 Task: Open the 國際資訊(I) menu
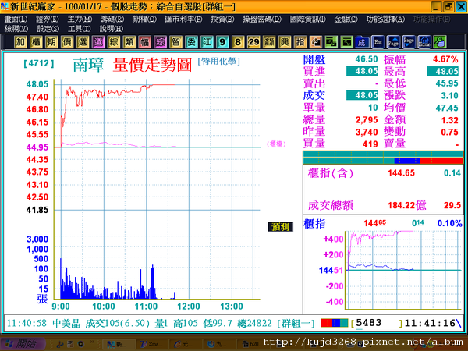click(x=308, y=19)
